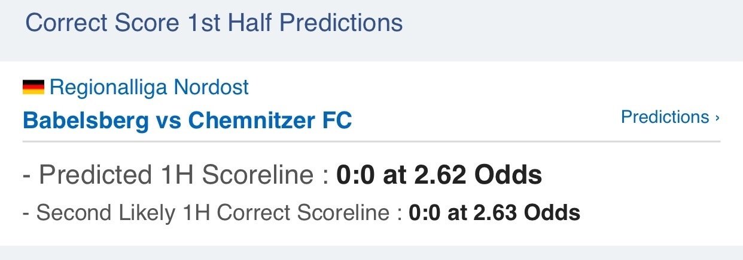This screenshot has width=743, height=260.
Task: Click the Correct Score 1st Half Predictions heading
Action: [x=214, y=24]
